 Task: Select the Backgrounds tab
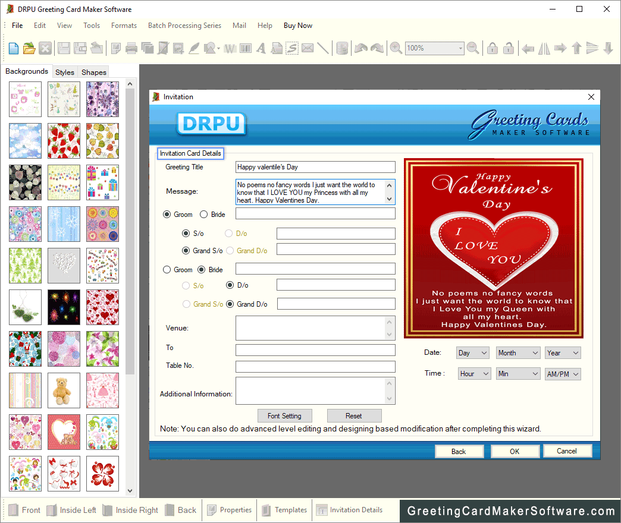point(27,71)
